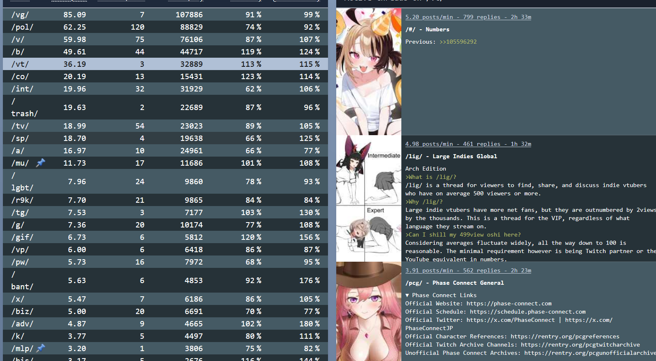Viewport: 656px width, 361px height.
Task: Select the /r9k/ board name
Action: [x=22, y=200]
